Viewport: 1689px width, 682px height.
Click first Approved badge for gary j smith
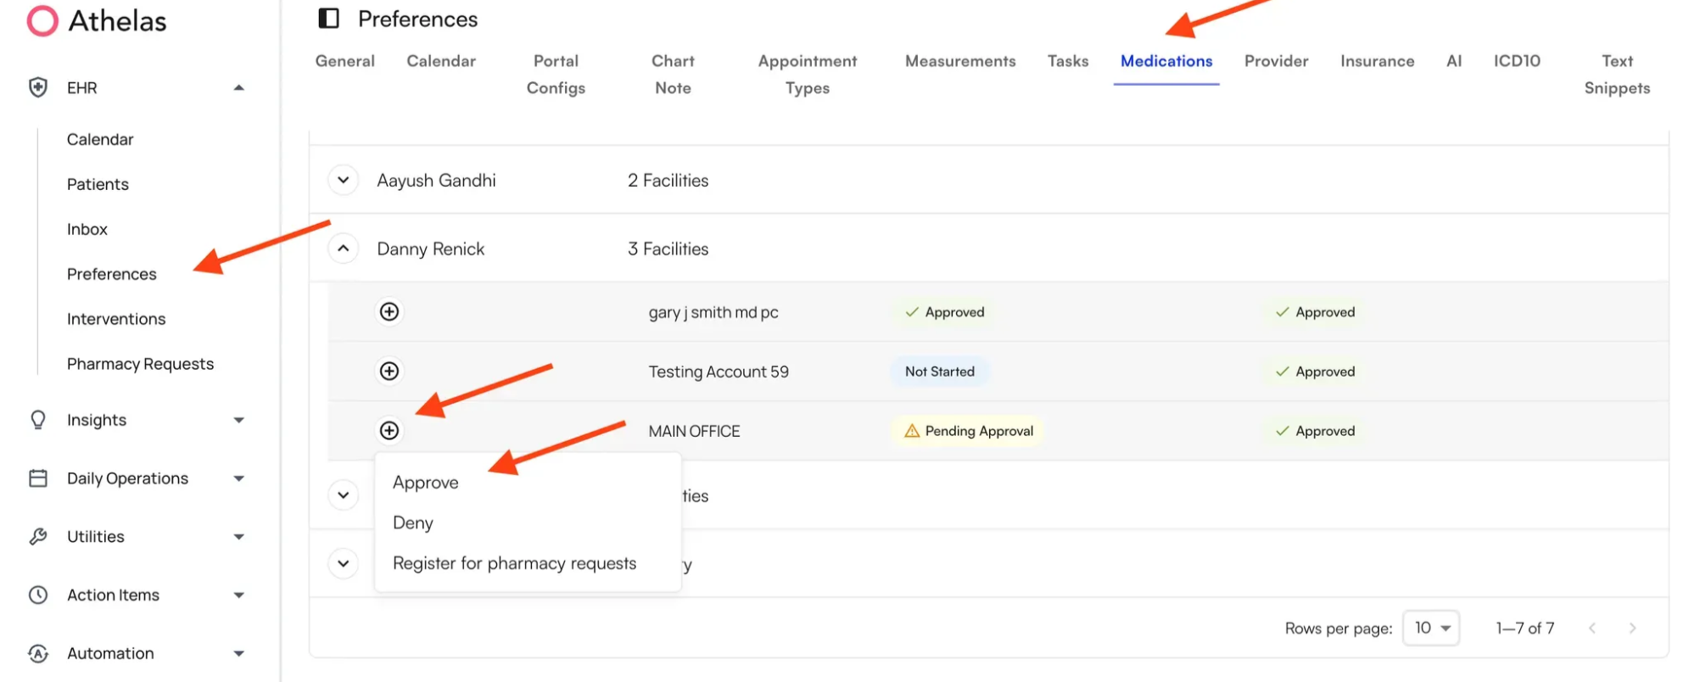coord(944,312)
